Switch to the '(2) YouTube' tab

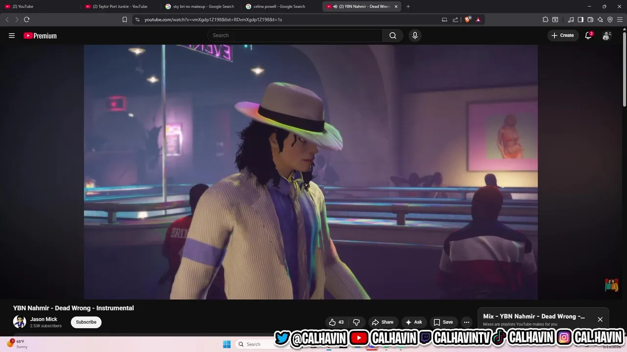point(40,6)
